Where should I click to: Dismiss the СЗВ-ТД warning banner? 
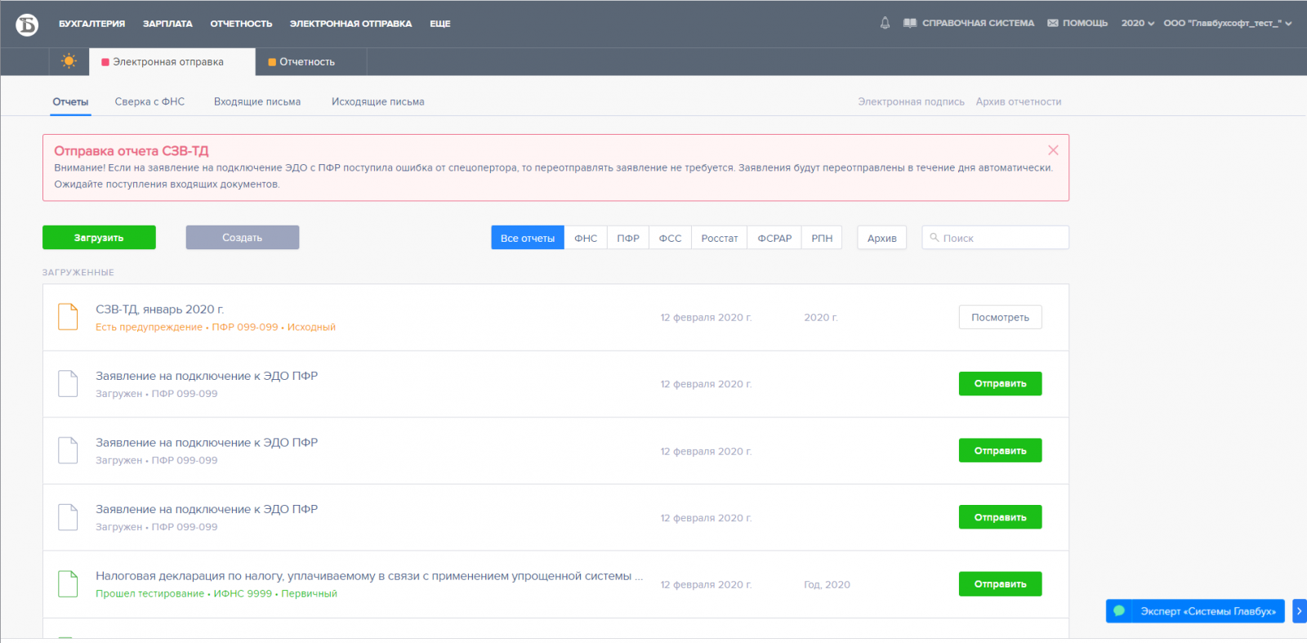coord(1053,150)
